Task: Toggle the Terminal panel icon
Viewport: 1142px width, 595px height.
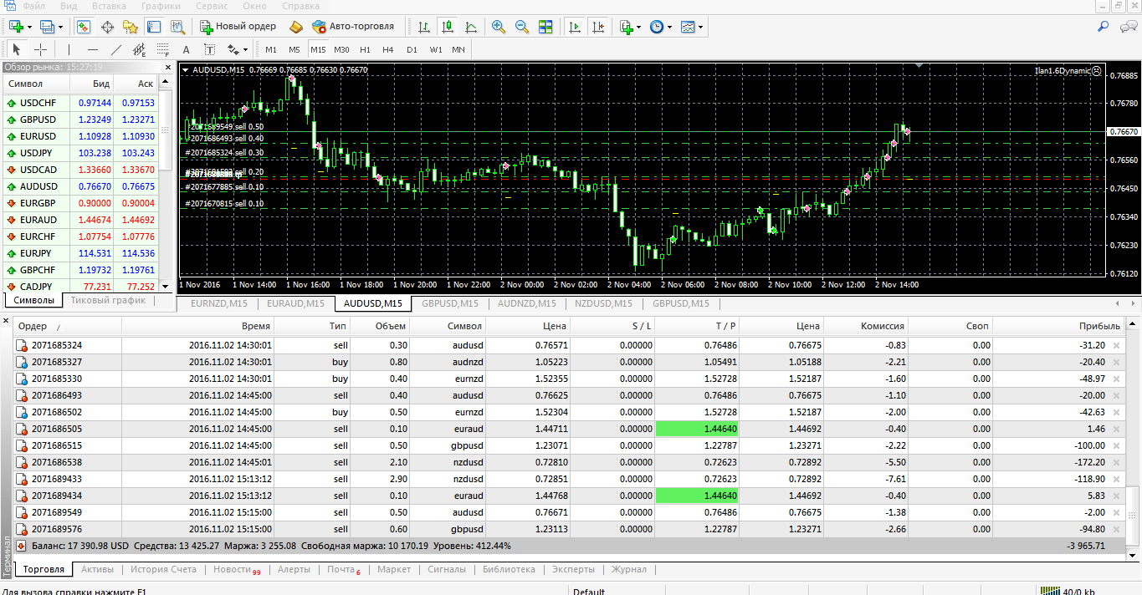Action: pos(152,27)
